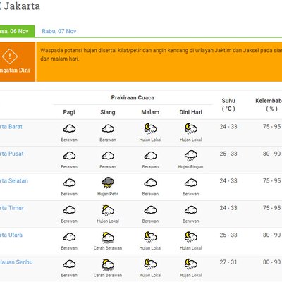Click Jakarta Pusat Siang cloudy icon
The height and width of the screenshot is (282, 282).
point(108,156)
